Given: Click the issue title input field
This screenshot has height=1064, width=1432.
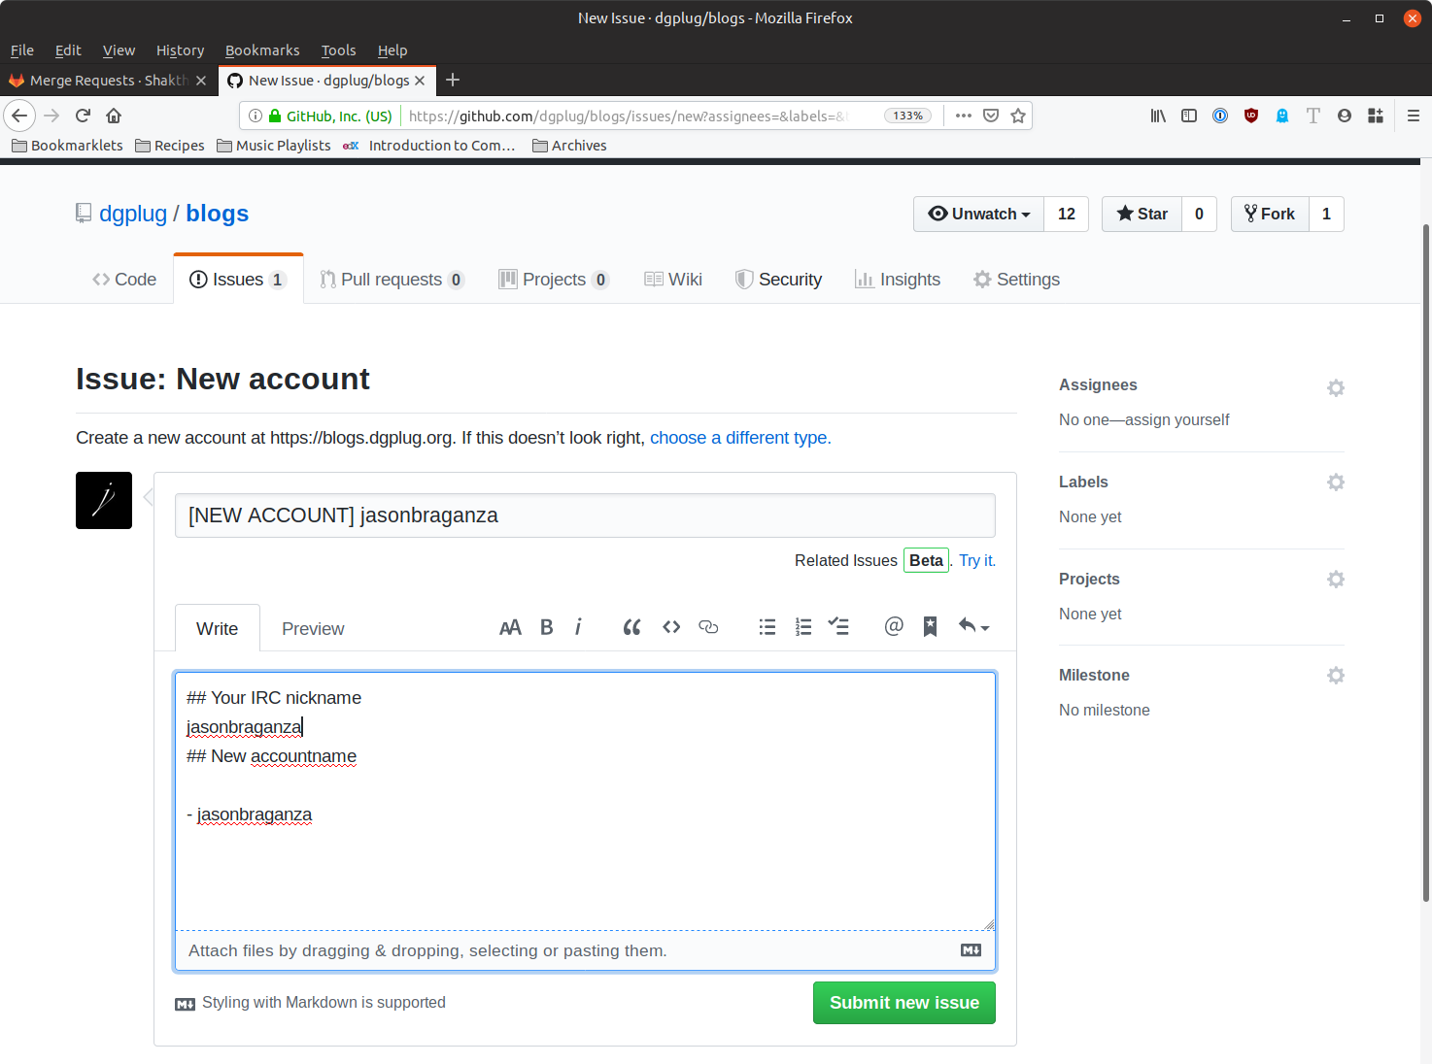Looking at the screenshot, I should 585,515.
